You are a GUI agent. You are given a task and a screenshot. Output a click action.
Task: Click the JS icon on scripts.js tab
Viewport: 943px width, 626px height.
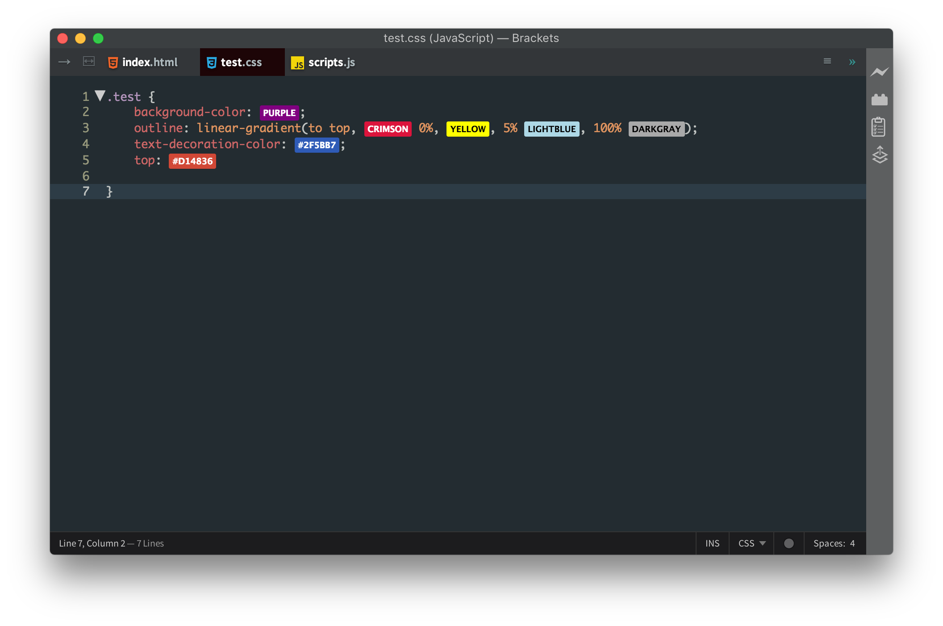(x=297, y=63)
